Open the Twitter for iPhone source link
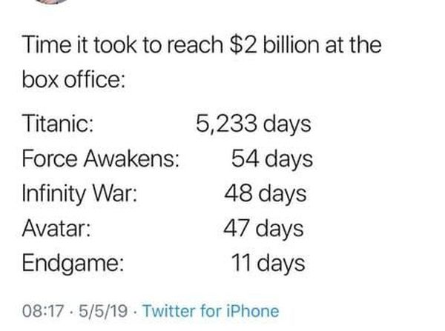Image resolution: width=445 pixels, height=331 pixels. point(211,311)
